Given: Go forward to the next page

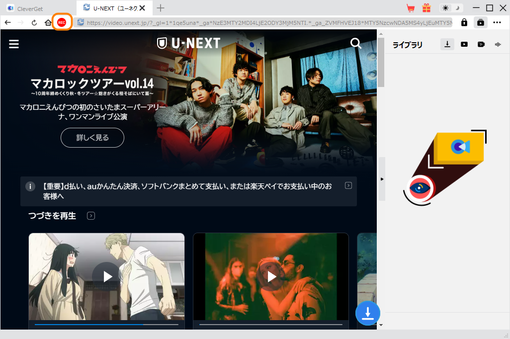Looking at the screenshot, I should pyautogui.click(x=21, y=22).
